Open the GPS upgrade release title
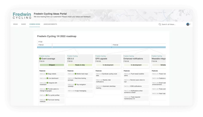Viewport: 203px width, 117px height. click(101, 59)
